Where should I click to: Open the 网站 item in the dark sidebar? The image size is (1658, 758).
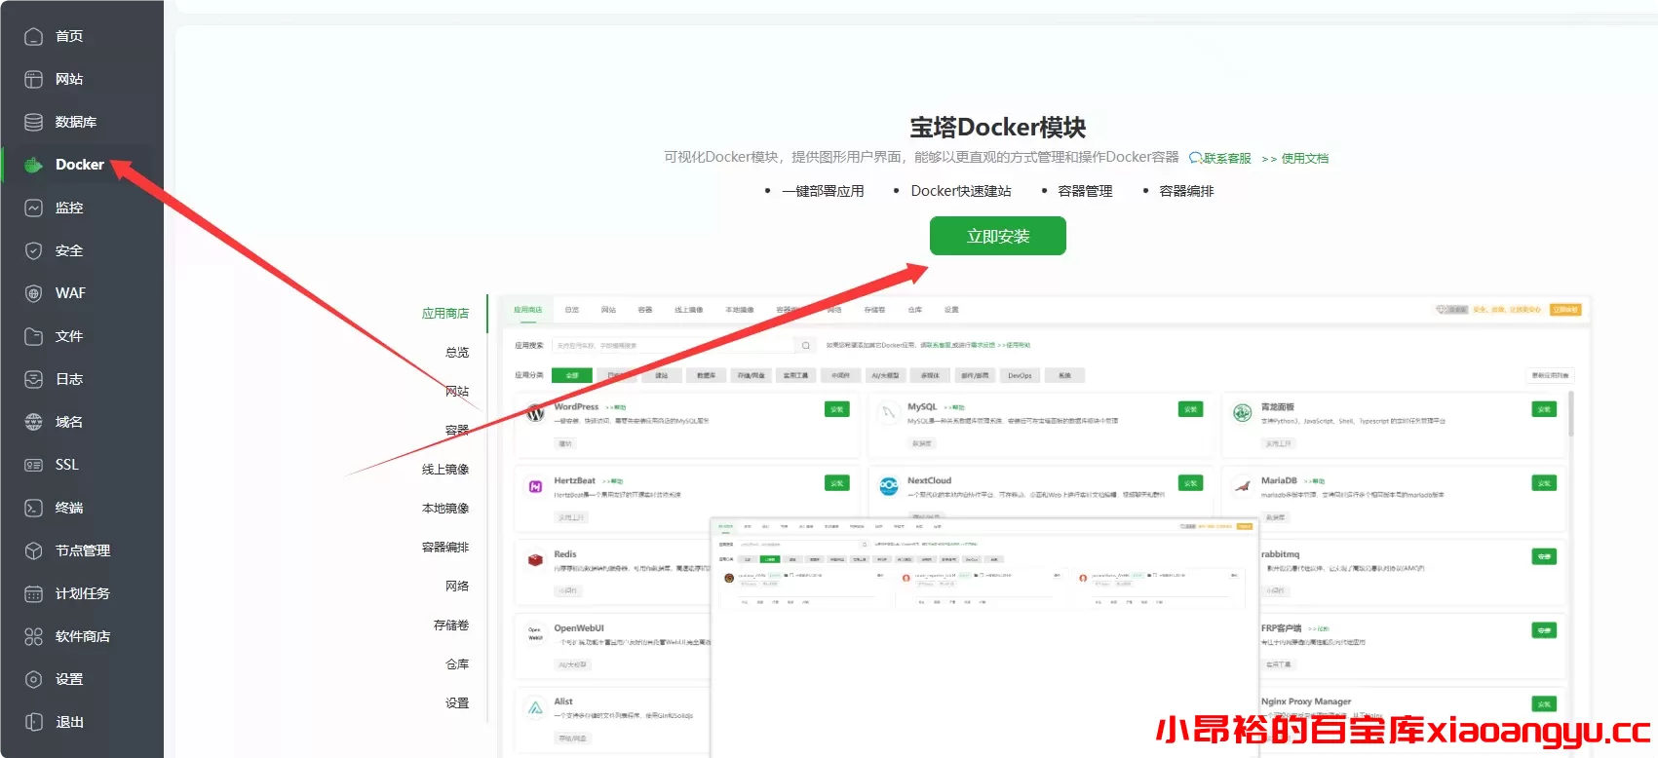point(82,79)
